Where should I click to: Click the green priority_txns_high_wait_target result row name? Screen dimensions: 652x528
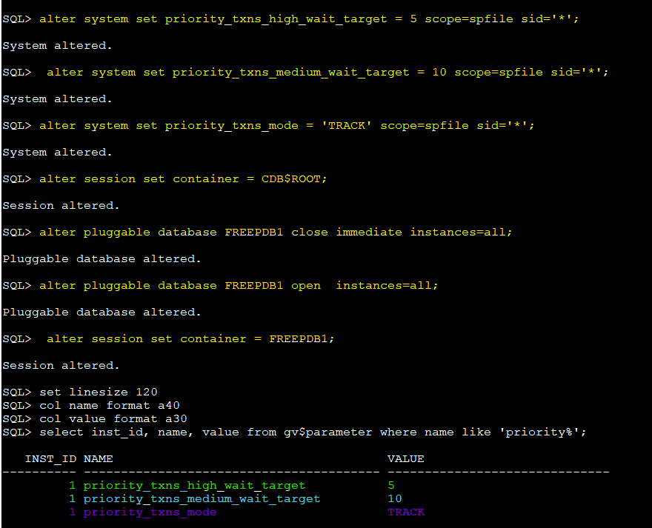[194, 486]
